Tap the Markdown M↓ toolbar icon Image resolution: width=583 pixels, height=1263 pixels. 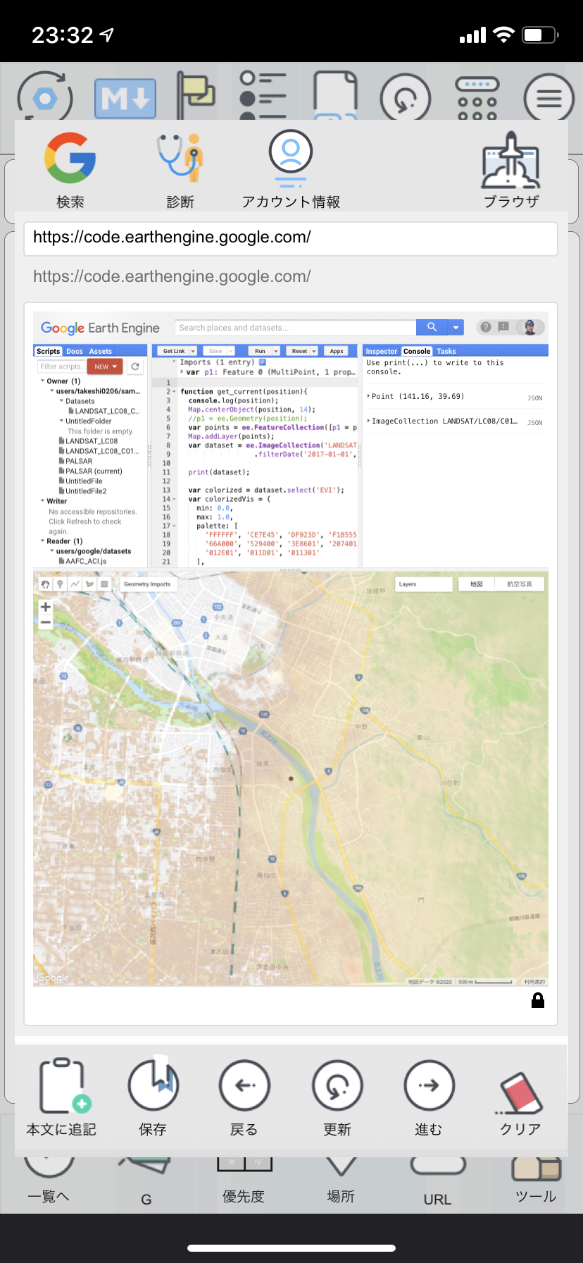(x=125, y=99)
